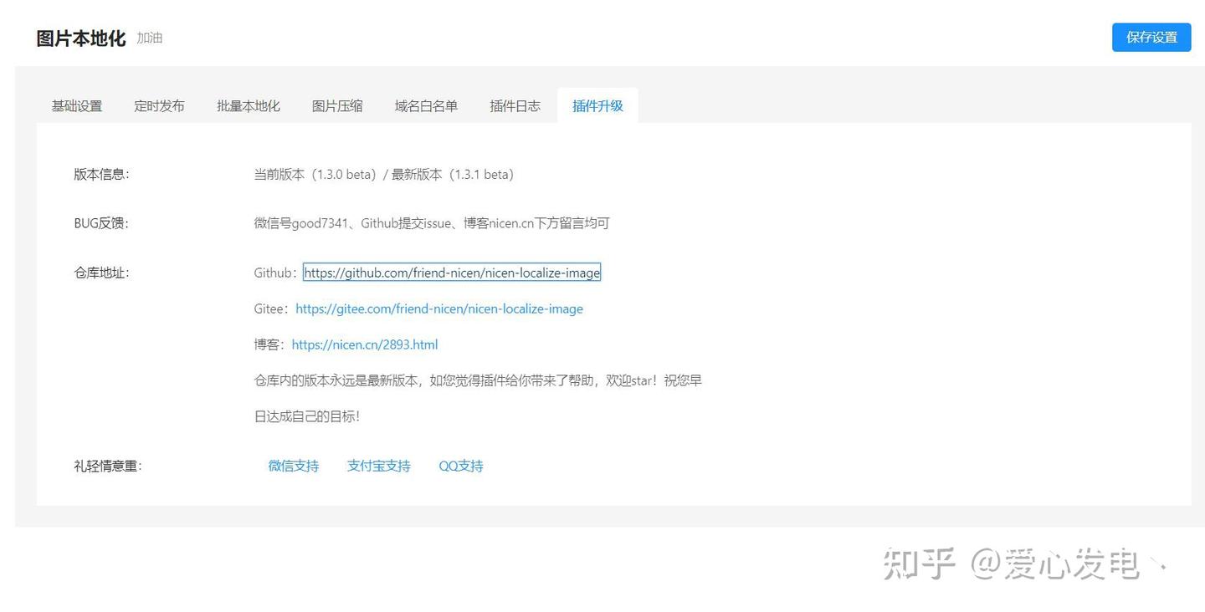Viewport: 1205px width, 612px height.
Task: Select the 插件升级 tab
Action: tap(597, 105)
